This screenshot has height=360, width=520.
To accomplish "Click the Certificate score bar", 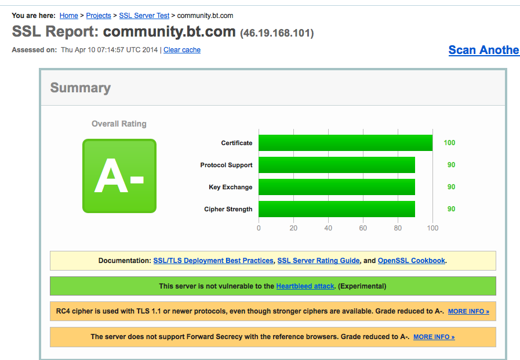I will click(346, 143).
